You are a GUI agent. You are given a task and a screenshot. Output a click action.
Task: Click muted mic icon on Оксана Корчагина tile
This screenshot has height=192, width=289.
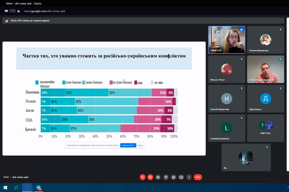280,29
